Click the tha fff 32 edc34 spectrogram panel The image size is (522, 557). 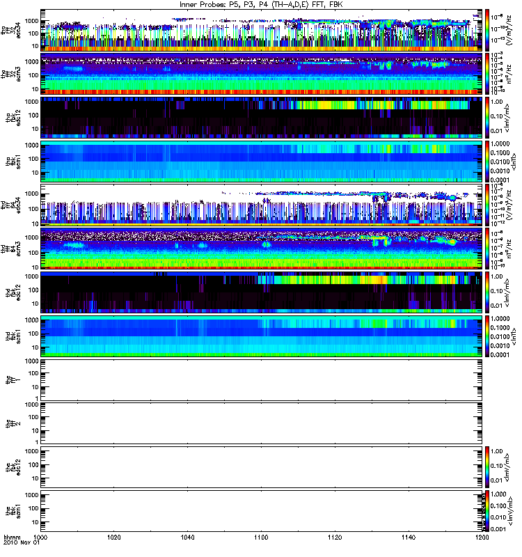(262, 30)
